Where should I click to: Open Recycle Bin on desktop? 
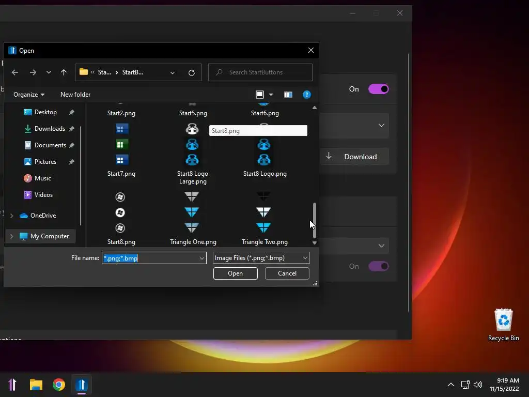[x=503, y=325]
